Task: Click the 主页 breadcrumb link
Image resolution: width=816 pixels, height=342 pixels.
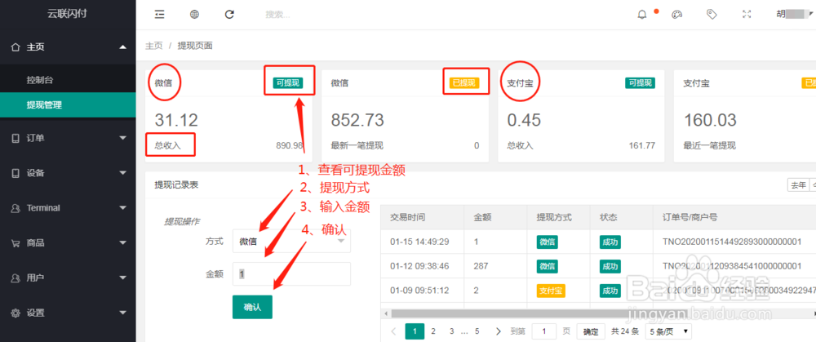Action: point(153,46)
